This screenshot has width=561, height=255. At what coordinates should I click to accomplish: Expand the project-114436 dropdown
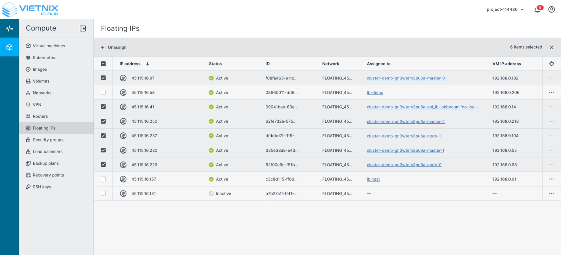point(505,10)
